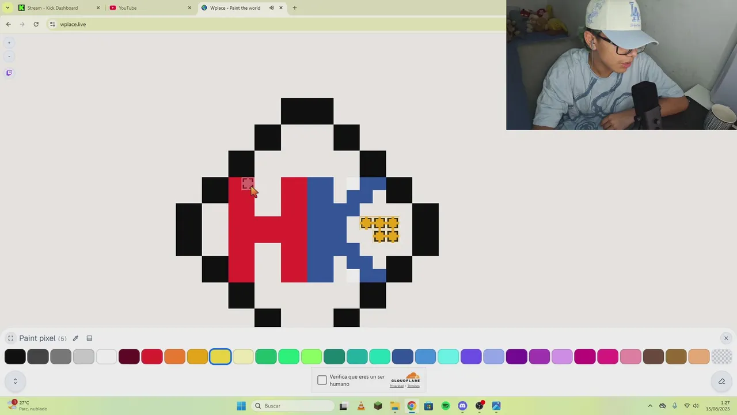The height and width of the screenshot is (415, 737).
Task: Pick the pale yellow color swatch
Action: click(x=243, y=357)
